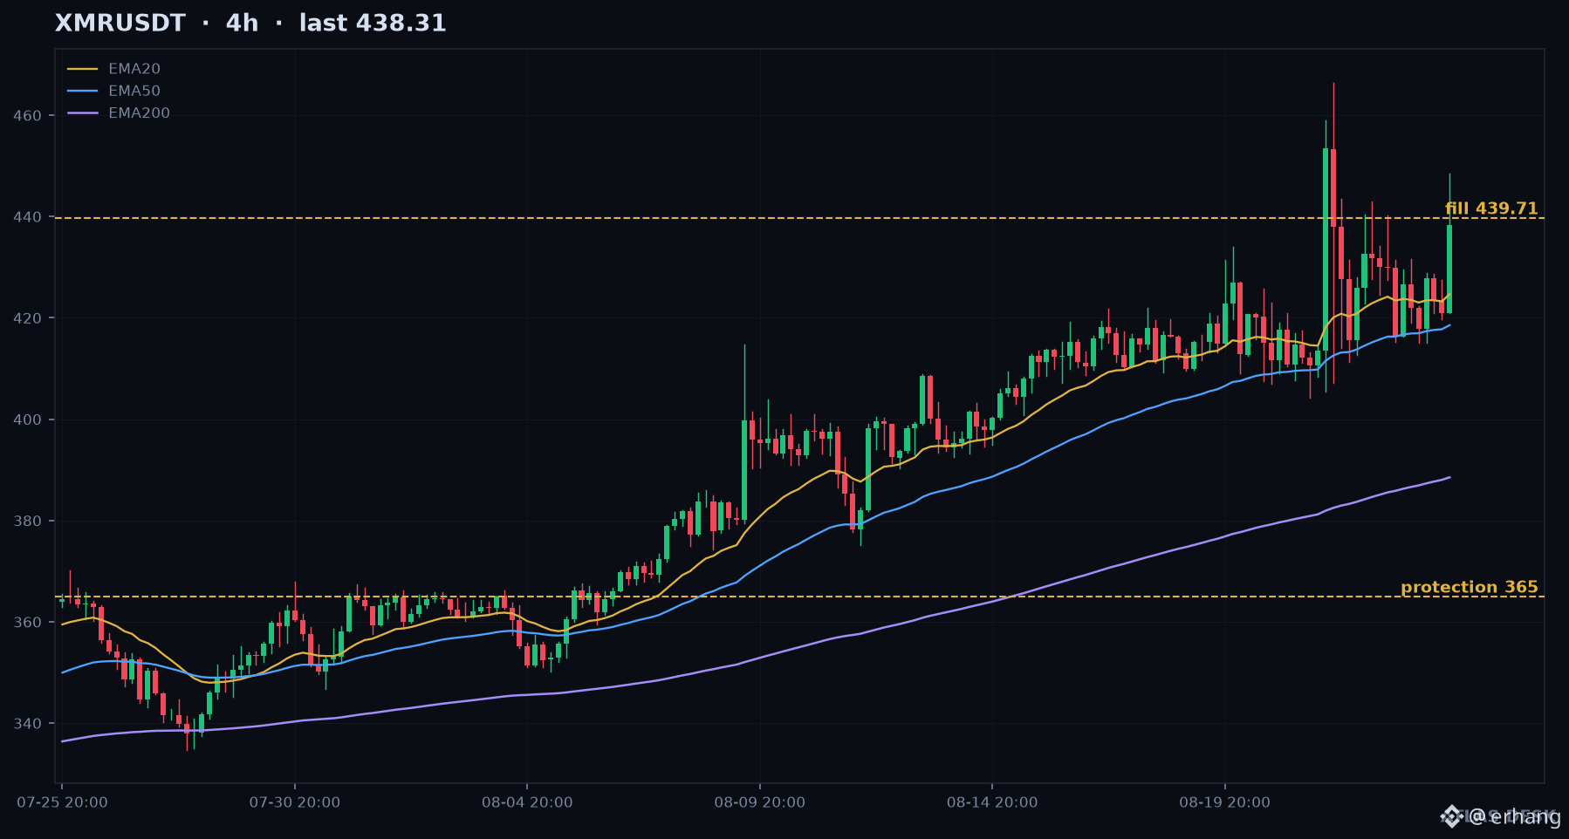This screenshot has width=1569, height=839.
Task: Select the EMA20 legend label
Action: click(134, 69)
